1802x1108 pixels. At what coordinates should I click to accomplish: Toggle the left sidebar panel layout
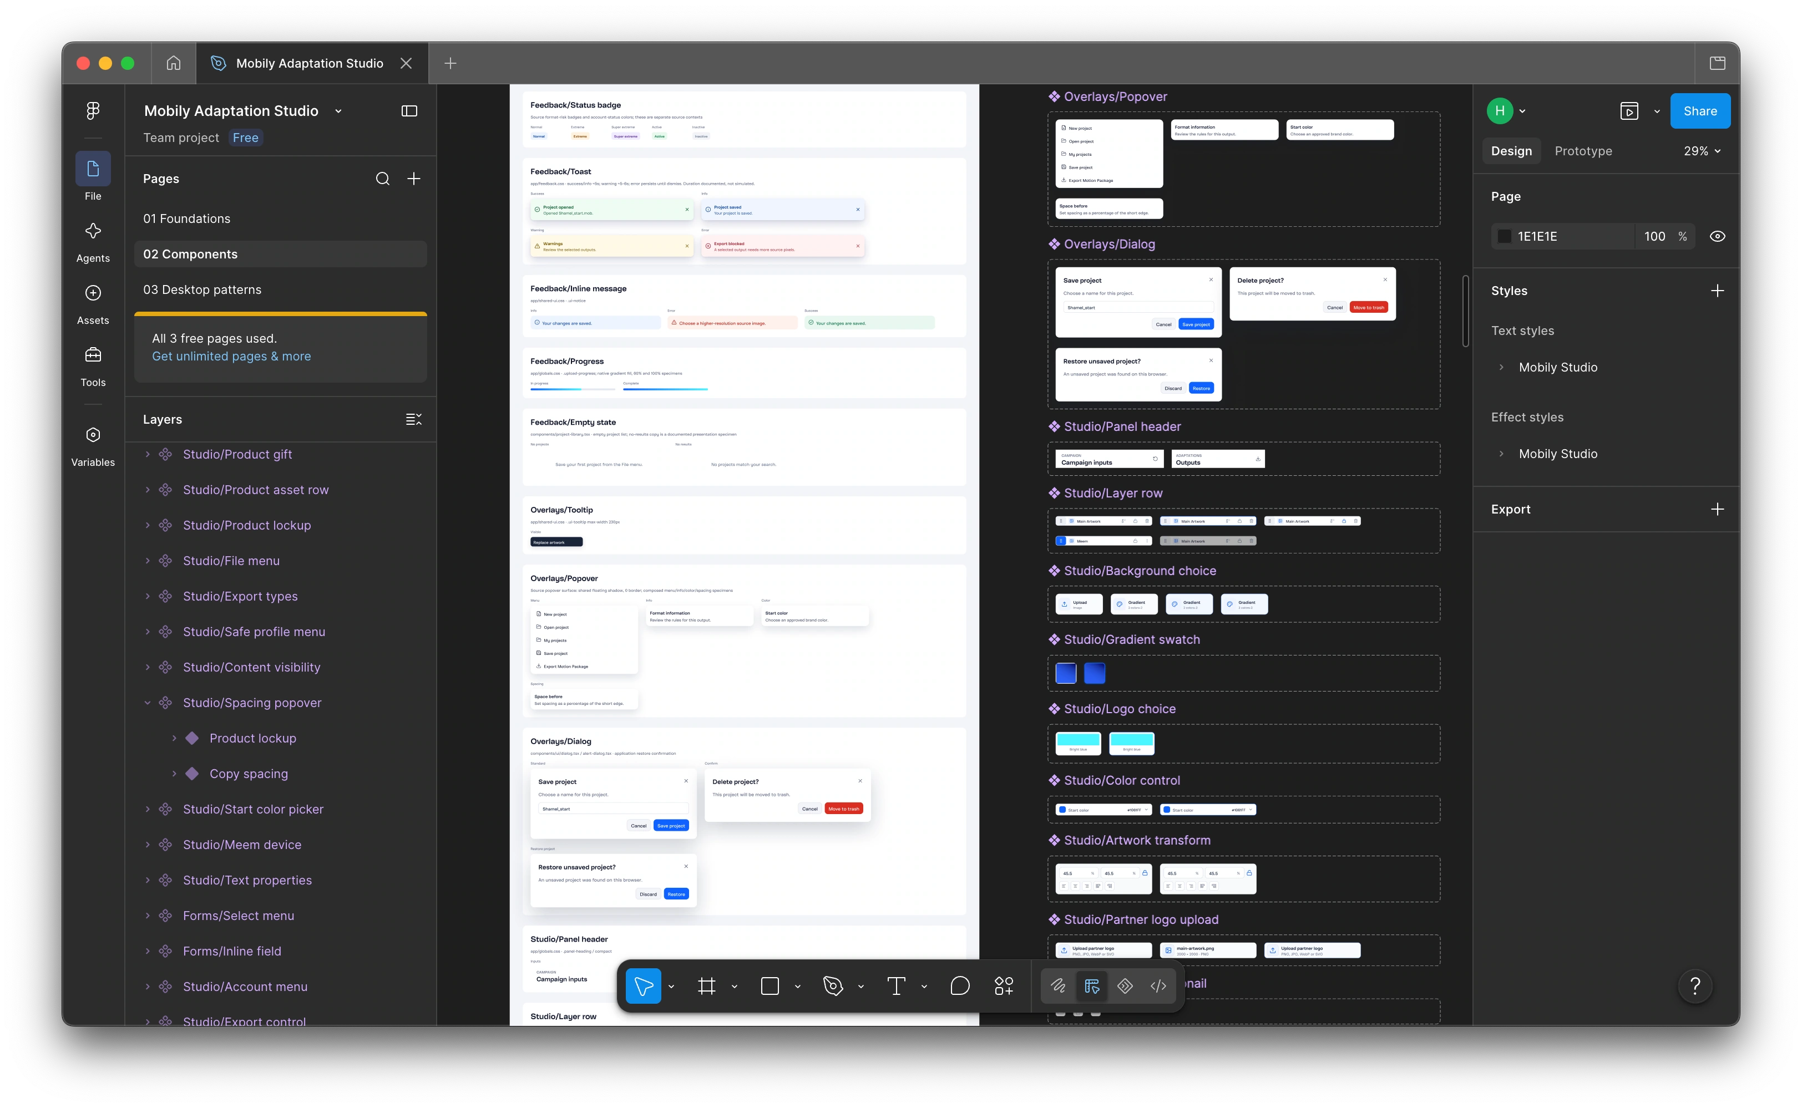409,111
